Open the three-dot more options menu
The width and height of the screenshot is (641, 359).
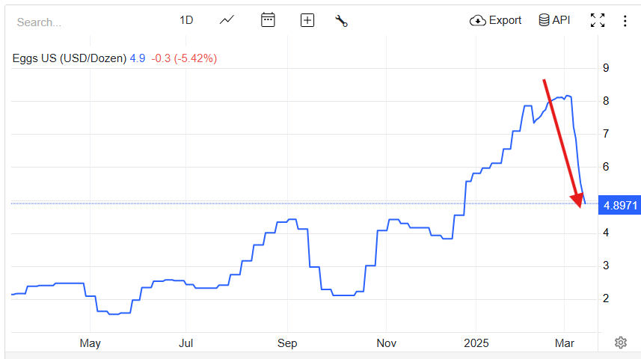(x=625, y=20)
